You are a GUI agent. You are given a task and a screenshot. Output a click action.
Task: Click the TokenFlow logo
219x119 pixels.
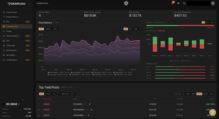pyautogui.click(x=16, y=4)
